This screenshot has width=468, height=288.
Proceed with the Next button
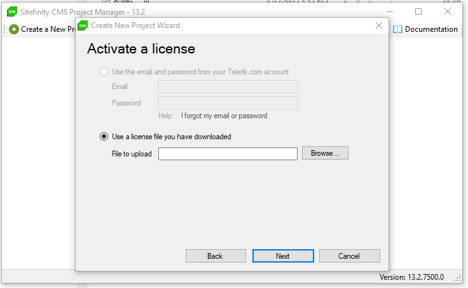tap(283, 256)
